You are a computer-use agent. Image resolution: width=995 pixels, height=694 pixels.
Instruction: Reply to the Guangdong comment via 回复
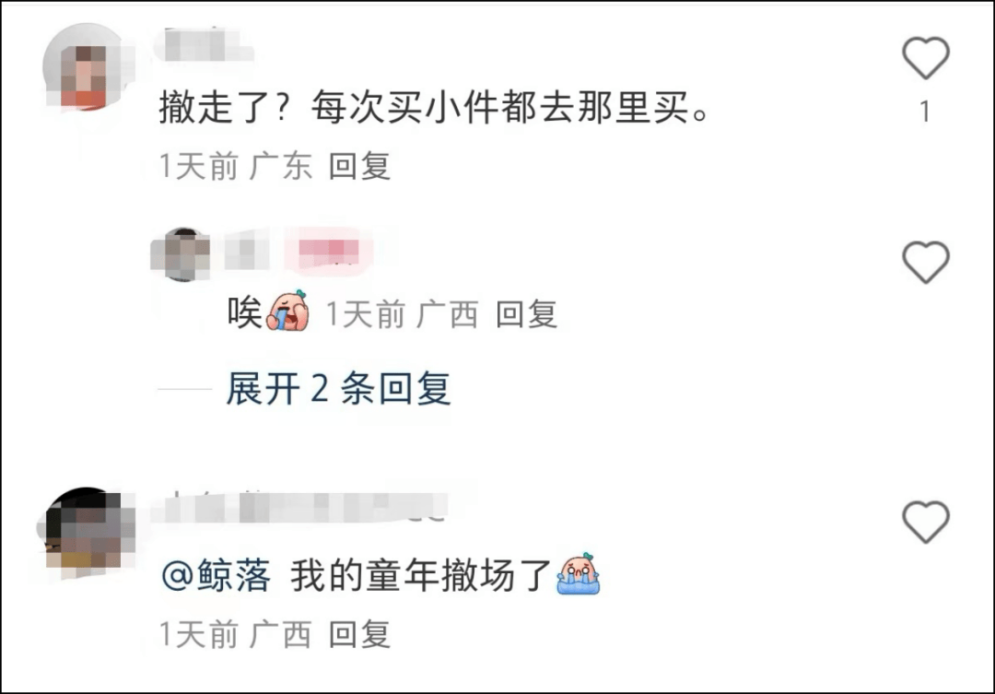(x=359, y=166)
